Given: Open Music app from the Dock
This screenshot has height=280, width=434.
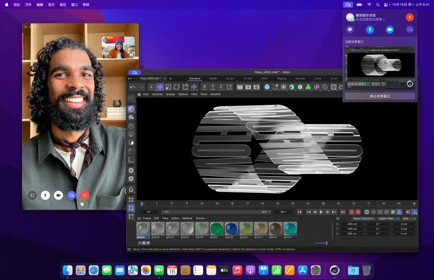Looking at the screenshot, I should tap(237, 270).
